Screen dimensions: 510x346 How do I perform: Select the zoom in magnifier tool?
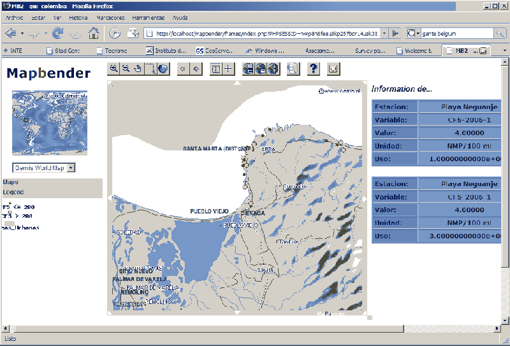point(113,69)
